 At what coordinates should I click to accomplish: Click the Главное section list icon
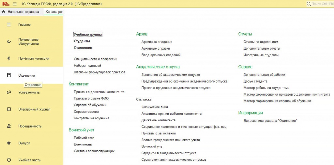click(x=9, y=25)
